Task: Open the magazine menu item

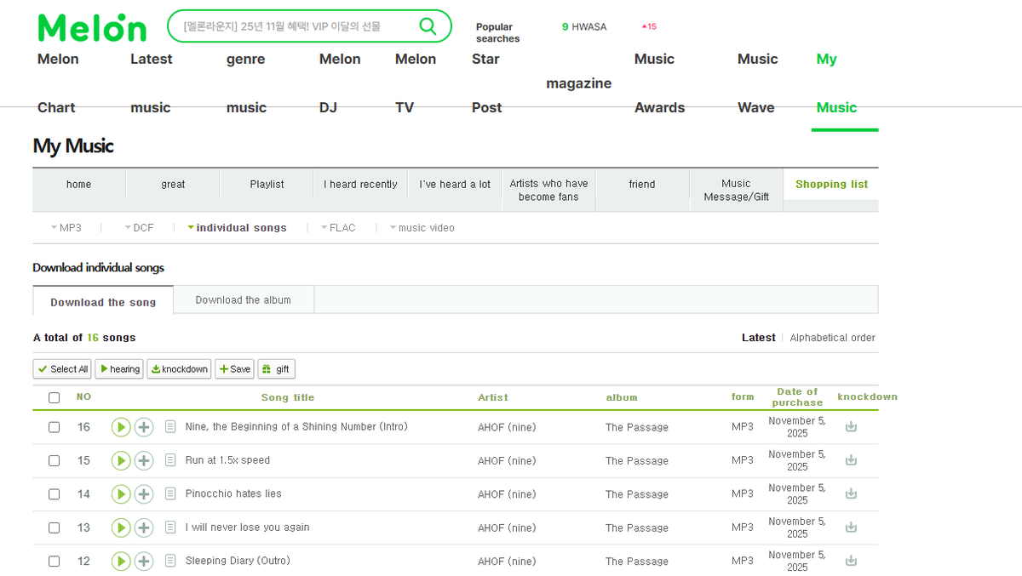Action: 578,83
